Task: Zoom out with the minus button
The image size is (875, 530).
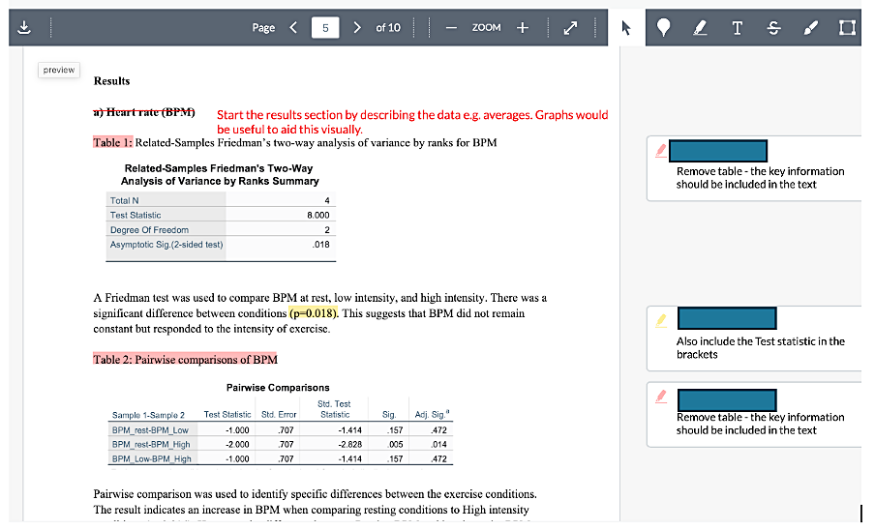Action: (x=451, y=27)
